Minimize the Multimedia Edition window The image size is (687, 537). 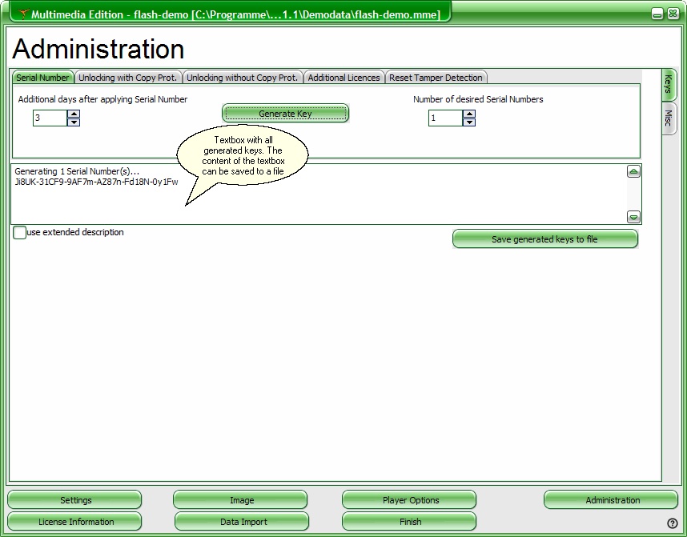click(657, 14)
